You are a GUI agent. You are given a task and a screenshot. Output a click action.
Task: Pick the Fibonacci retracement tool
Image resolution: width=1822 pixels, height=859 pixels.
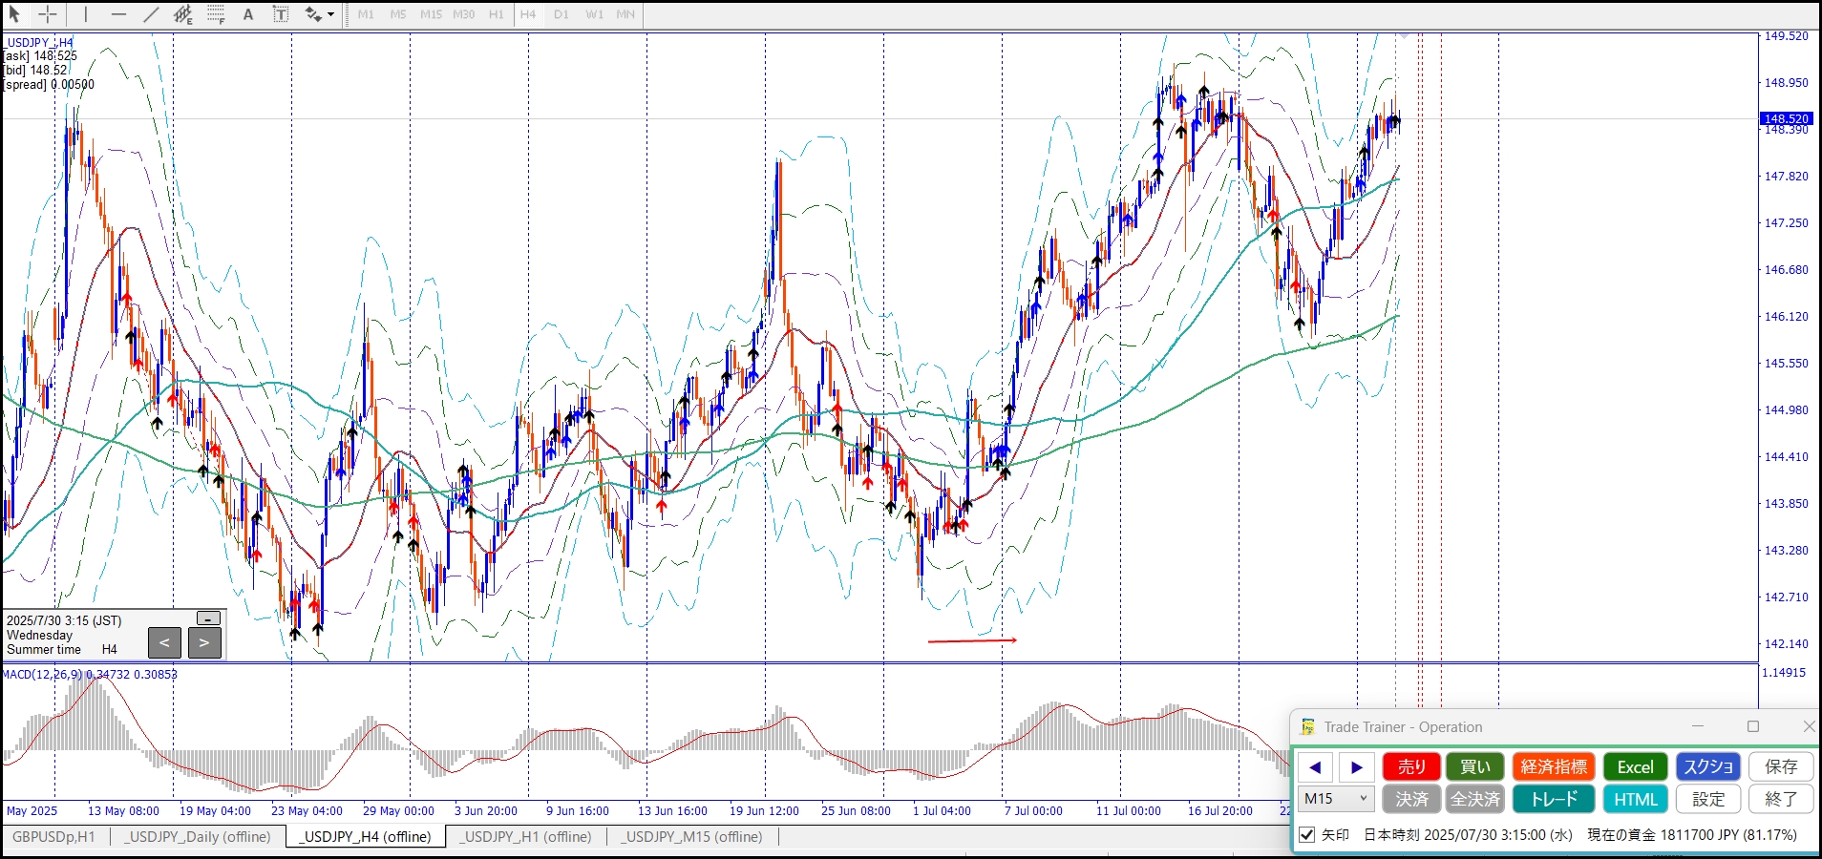pos(216,14)
